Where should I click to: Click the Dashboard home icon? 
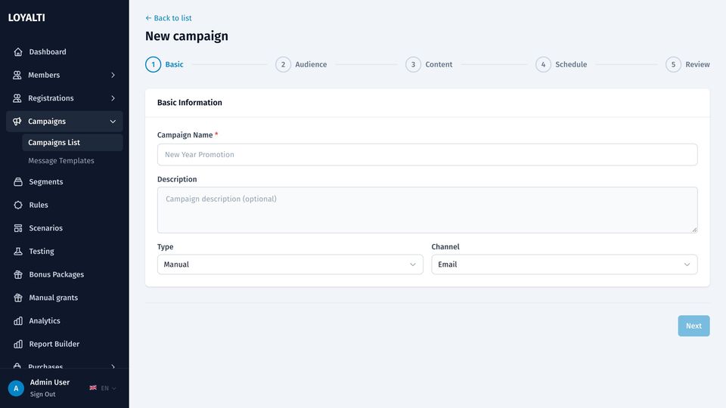pyautogui.click(x=18, y=52)
